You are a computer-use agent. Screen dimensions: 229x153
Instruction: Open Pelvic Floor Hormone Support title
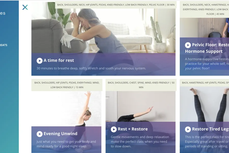click(207, 48)
